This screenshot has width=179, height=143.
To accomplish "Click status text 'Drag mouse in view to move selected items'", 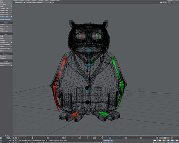I will (43, 141).
